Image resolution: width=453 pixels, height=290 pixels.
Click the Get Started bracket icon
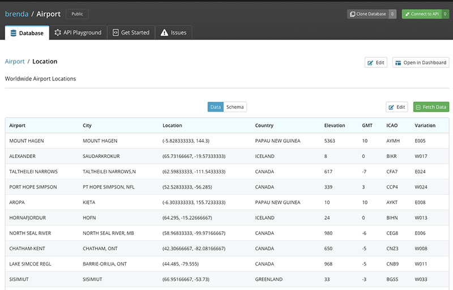tap(116, 32)
